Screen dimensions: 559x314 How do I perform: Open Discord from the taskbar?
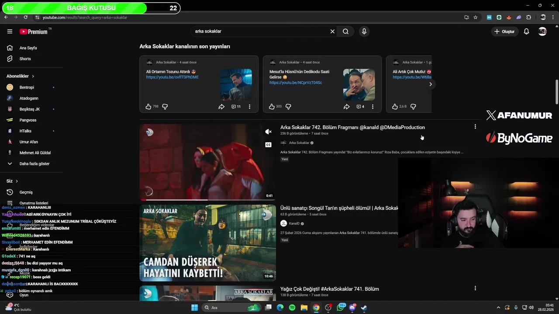point(352,307)
